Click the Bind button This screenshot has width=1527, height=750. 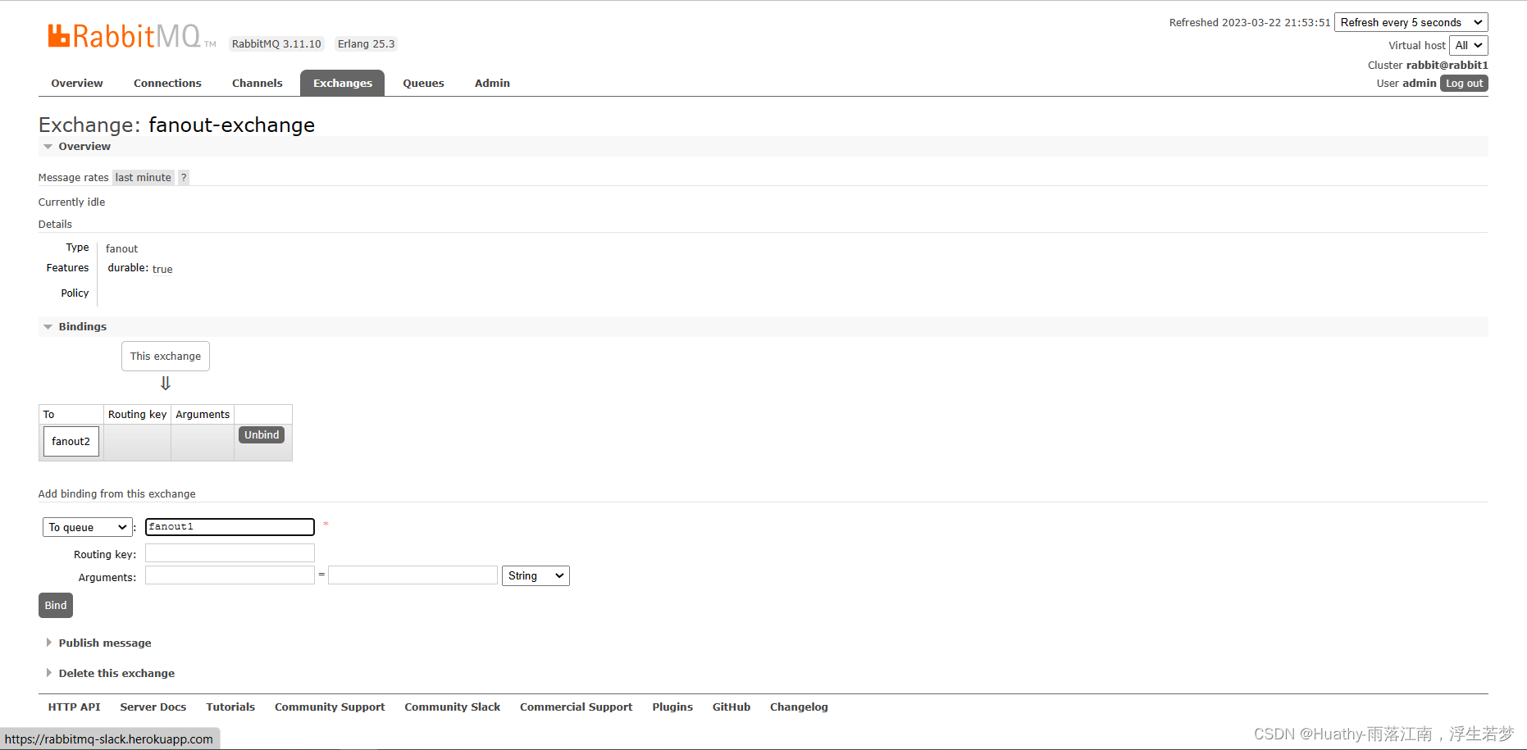click(56, 605)
